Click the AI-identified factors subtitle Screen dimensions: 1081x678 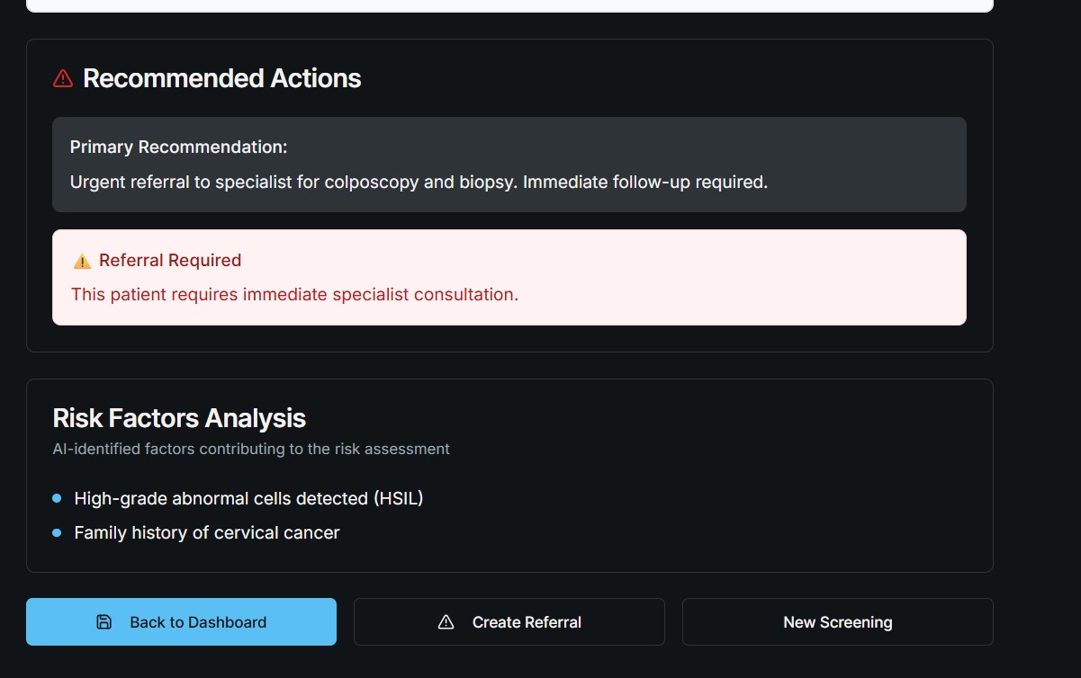pos(251,449)
